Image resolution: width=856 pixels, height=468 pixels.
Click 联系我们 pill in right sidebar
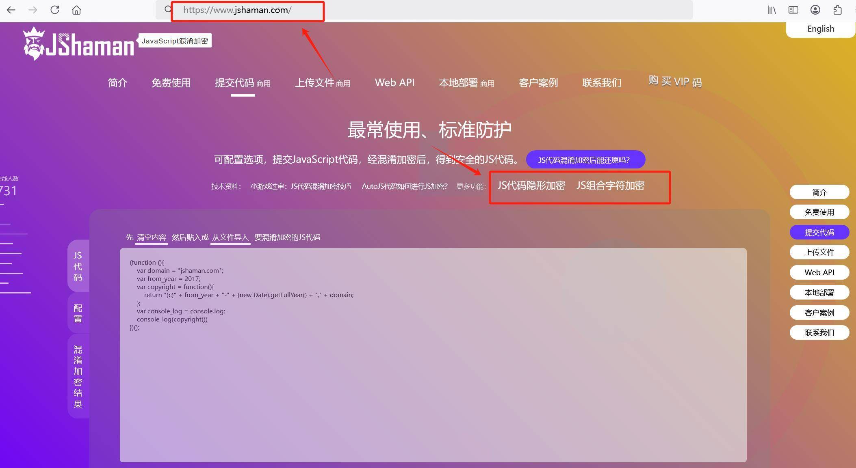point(819,332)
